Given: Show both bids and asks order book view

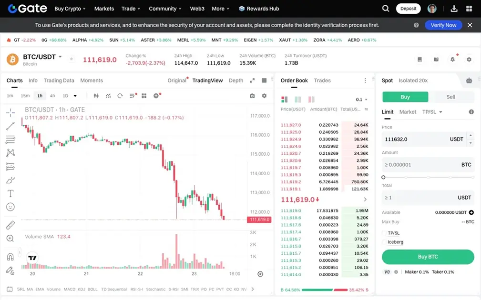Looking at the screenshot, I should tap(285, 99).
